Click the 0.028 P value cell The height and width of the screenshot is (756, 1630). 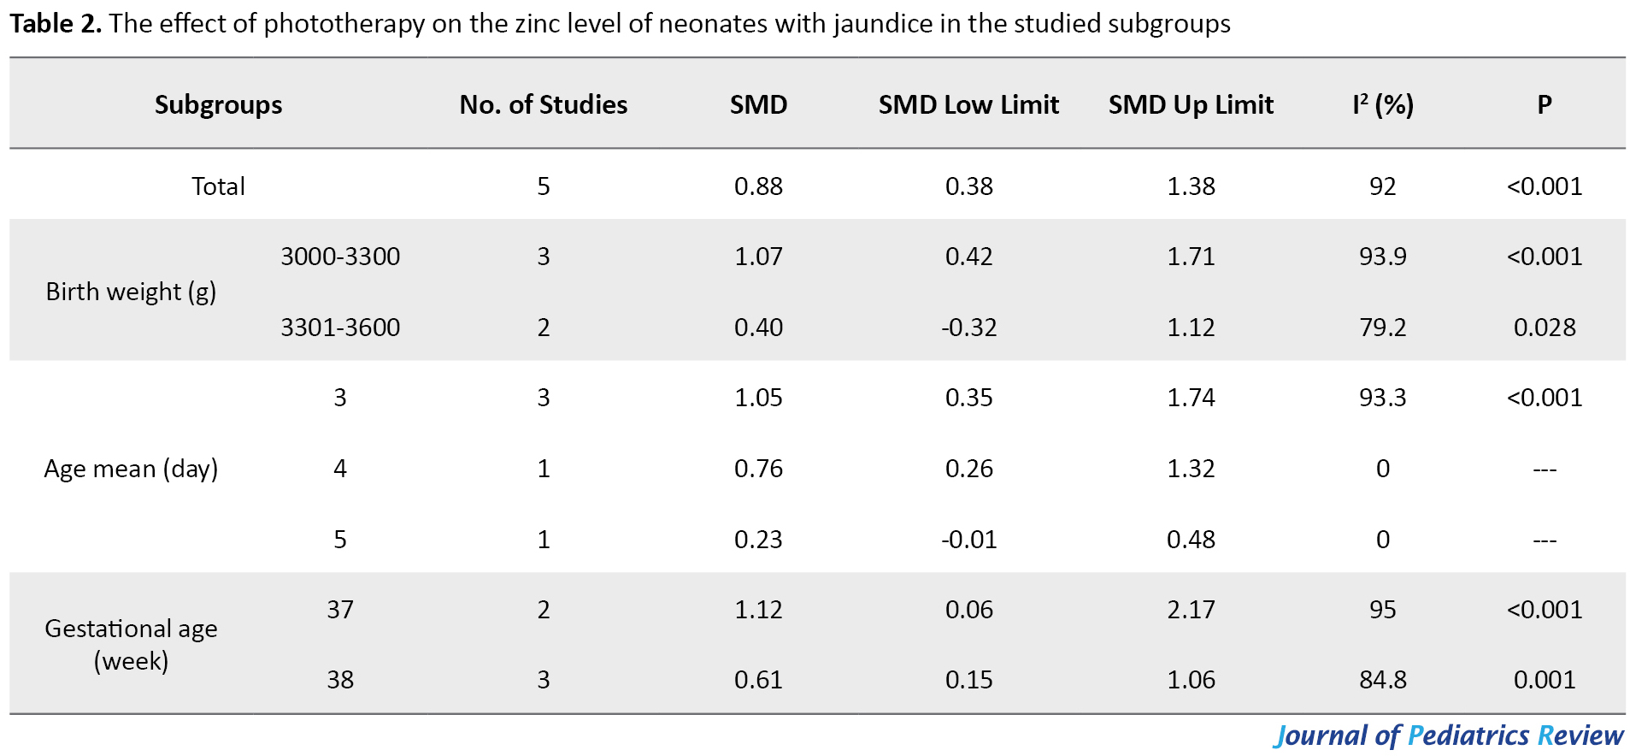coord(1544,328)
